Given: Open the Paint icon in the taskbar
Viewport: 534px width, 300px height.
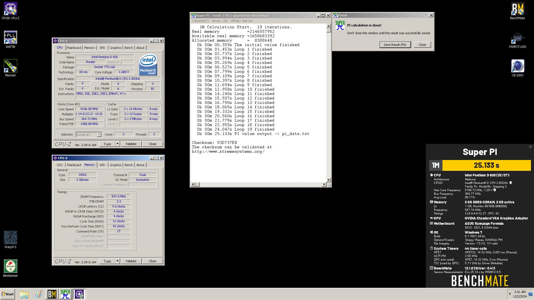Looking at the screenshot, I should coord(38,294).
